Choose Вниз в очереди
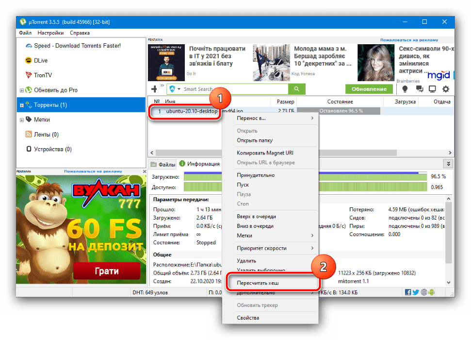Viewport: 471px width, 340px height. [x=270, y=226]
